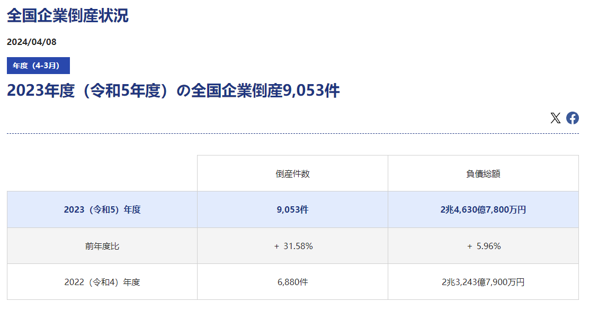
Task: Click the 2兆3,243億7,900万円 cell
Action: point(483,282)
